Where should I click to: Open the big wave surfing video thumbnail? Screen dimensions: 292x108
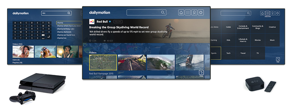click(x=161, y=63)
